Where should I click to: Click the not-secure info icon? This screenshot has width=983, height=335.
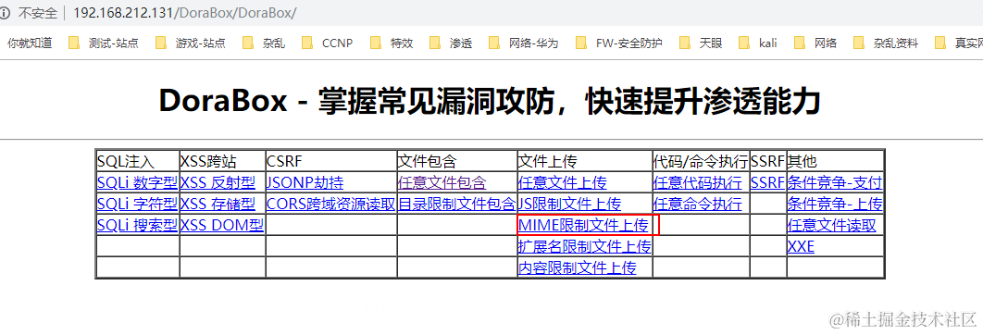5,12
